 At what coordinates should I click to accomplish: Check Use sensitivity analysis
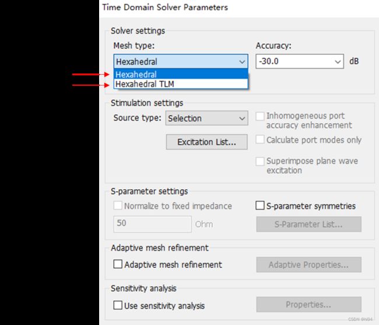(x=118, y=305)
